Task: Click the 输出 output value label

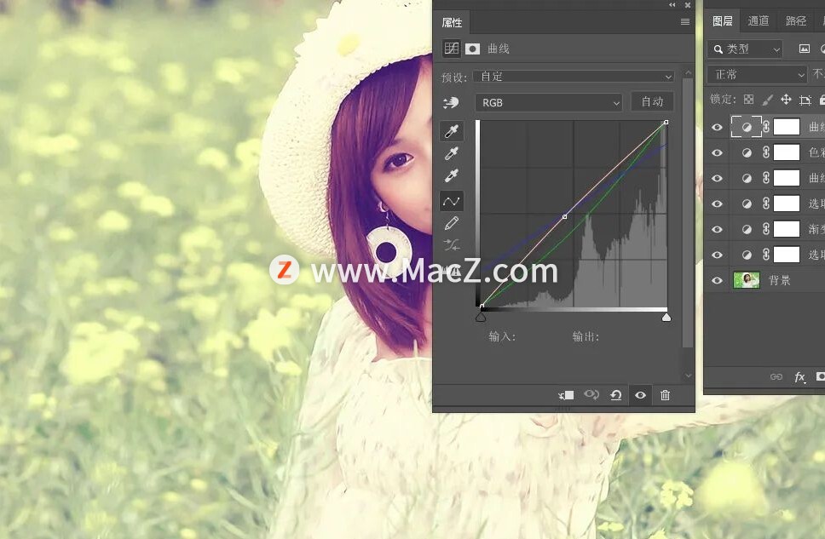Action: 586,336
